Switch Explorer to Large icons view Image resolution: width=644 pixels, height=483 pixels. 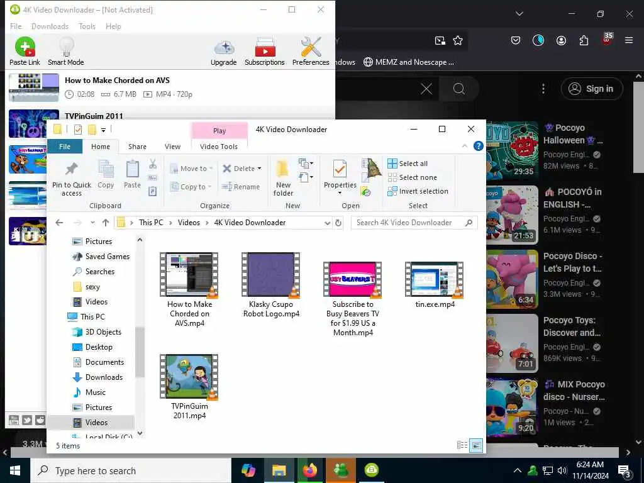[x=476, y=445]
